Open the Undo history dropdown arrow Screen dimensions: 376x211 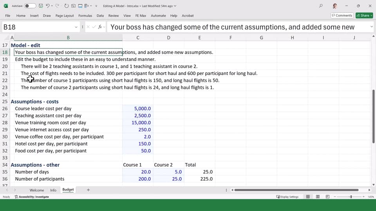52,6
